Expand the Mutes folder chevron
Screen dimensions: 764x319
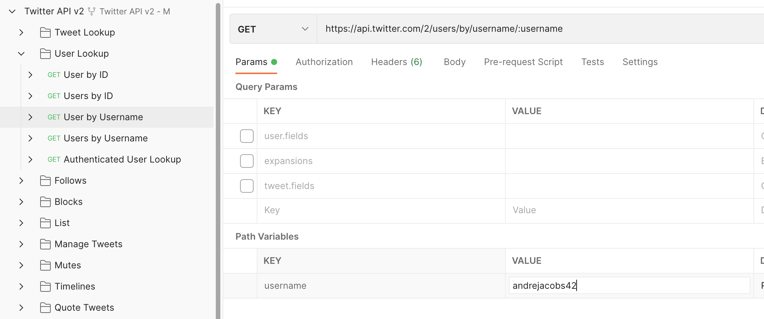[22, 265]
